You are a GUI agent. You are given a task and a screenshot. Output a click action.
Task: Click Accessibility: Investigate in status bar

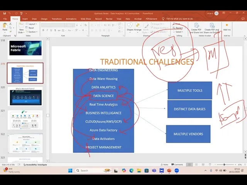[x=35, y=165]
